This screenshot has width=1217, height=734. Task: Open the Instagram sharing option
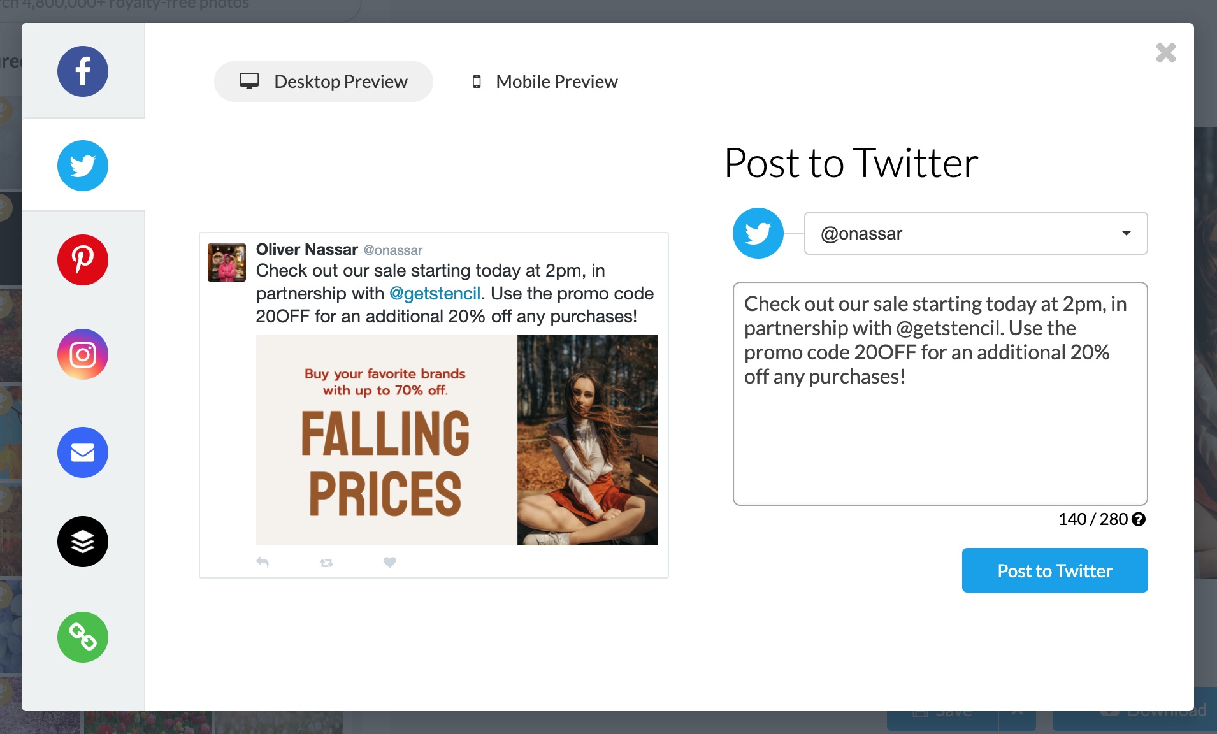[83, 354]
